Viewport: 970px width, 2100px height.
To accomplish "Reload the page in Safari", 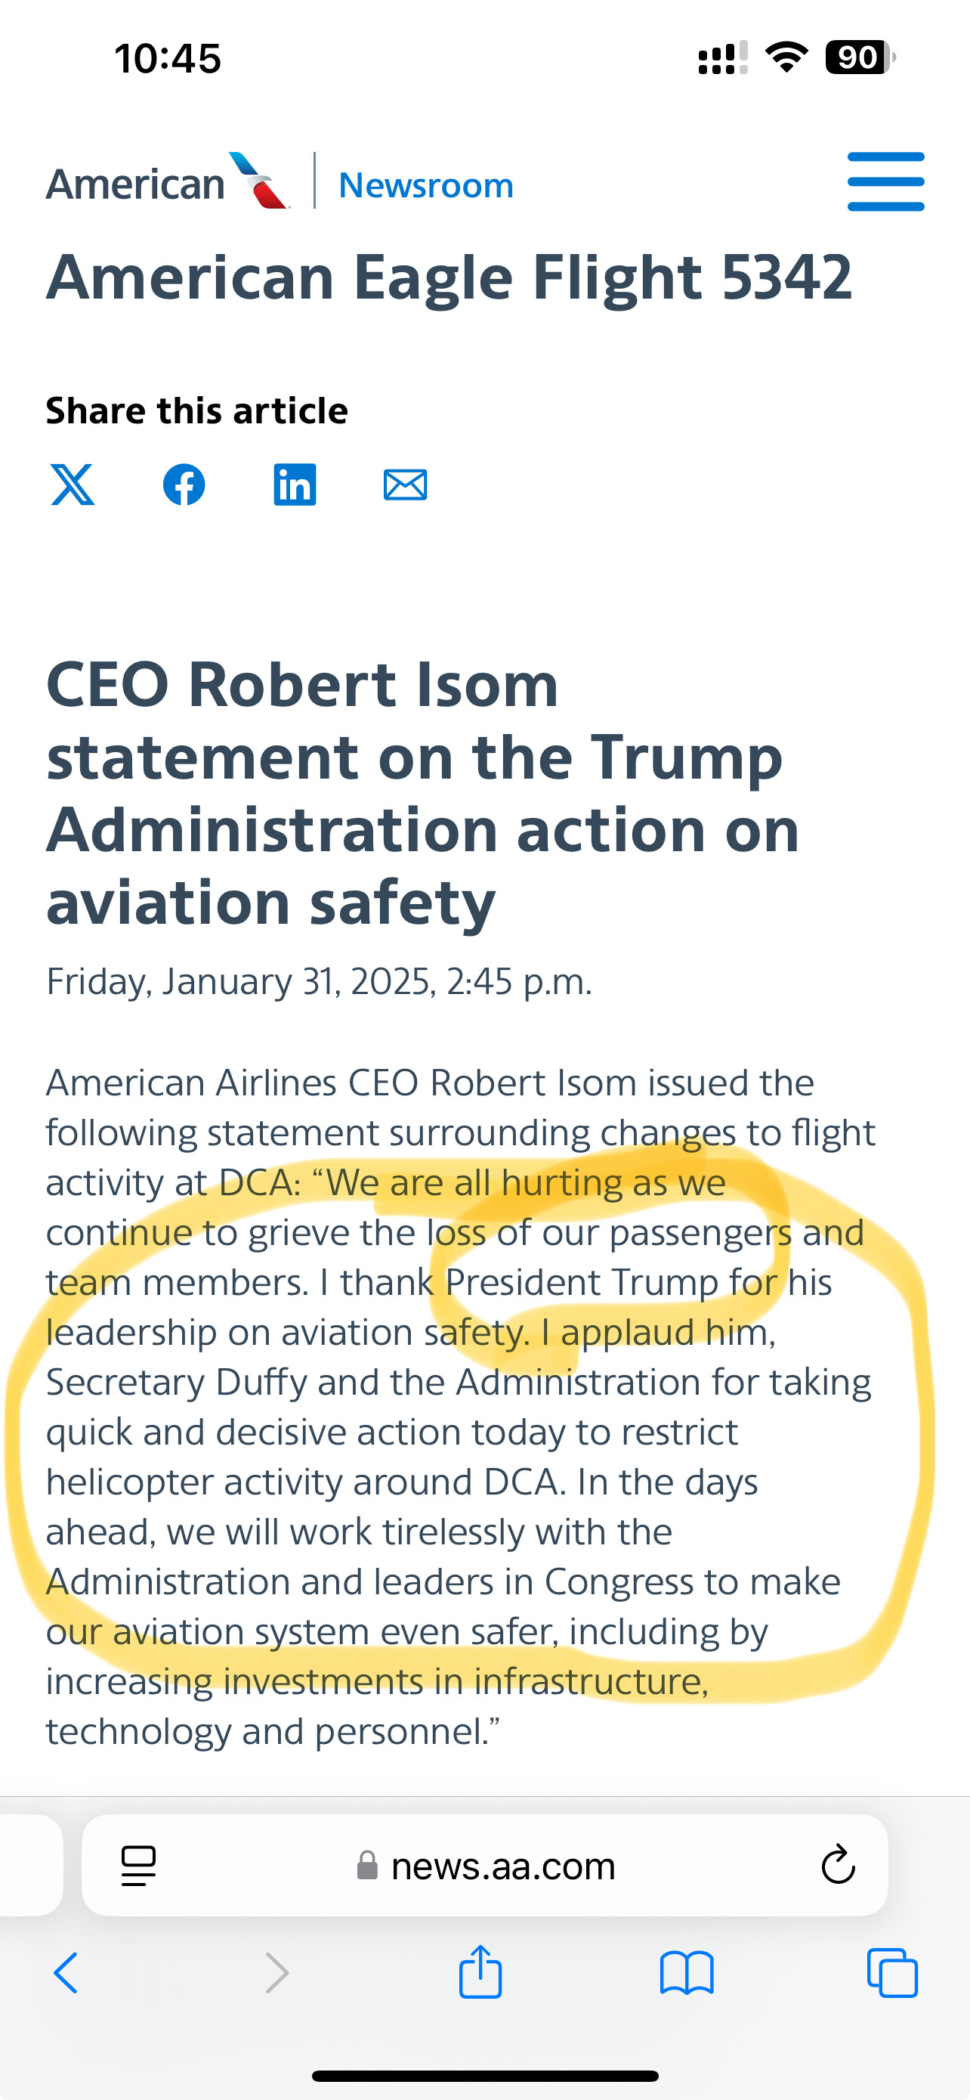I will 837,1866.
